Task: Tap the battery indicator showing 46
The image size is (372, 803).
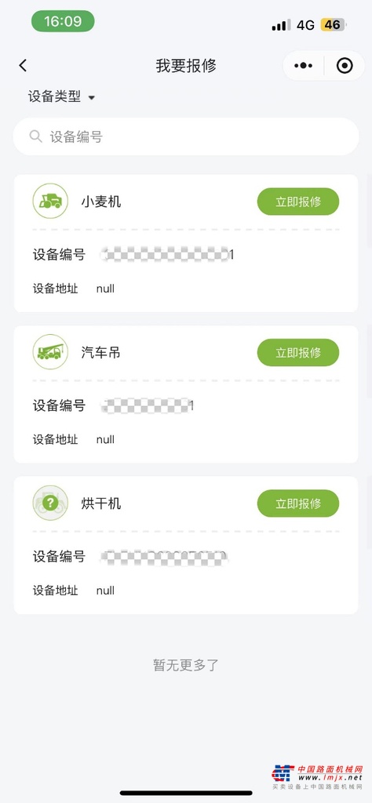Action: (333, 24)
